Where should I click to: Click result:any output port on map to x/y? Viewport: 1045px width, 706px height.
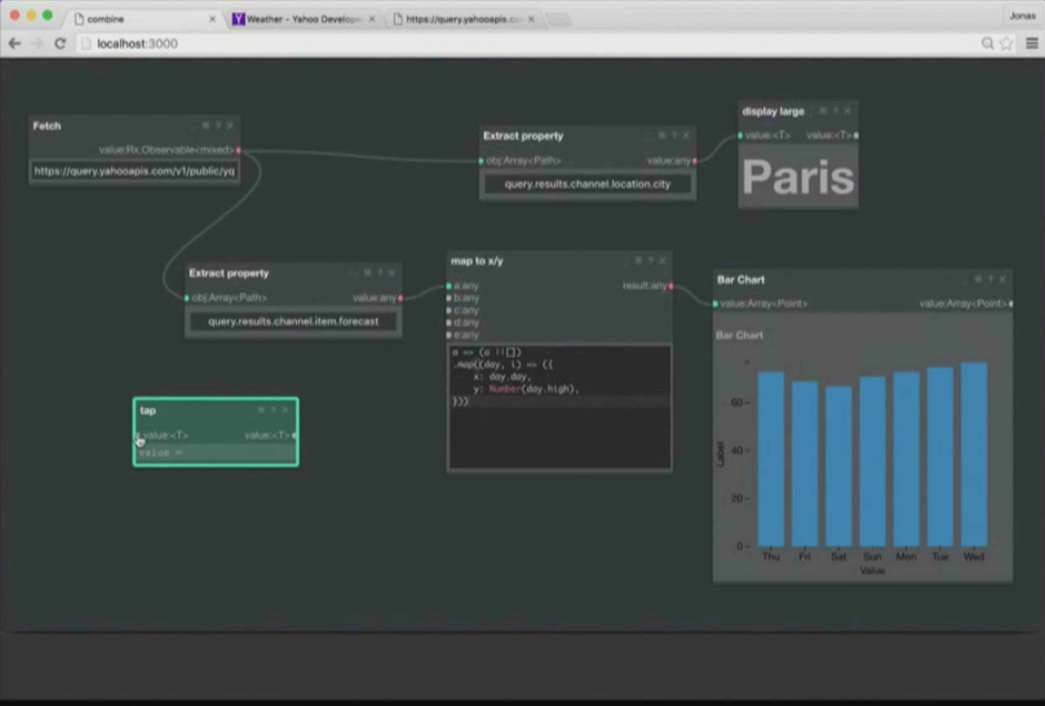[671, 286]
